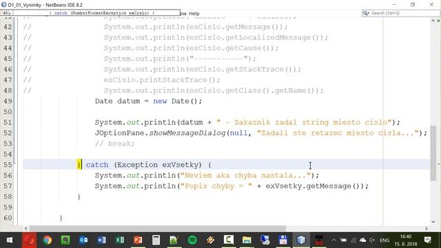Click the horizontal scrollbar left arrow
The width and height of the screenshot is (441, 248).
click(x=26, y=228)
